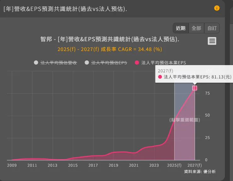The height and width of the screenshot is (181, 233).
Task: Toggle the 法人平均預估營收 legend series
Action: click(x=55, y=63)
